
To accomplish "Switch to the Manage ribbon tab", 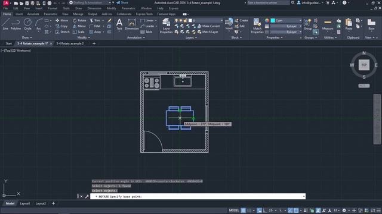I will pos(78,14).
